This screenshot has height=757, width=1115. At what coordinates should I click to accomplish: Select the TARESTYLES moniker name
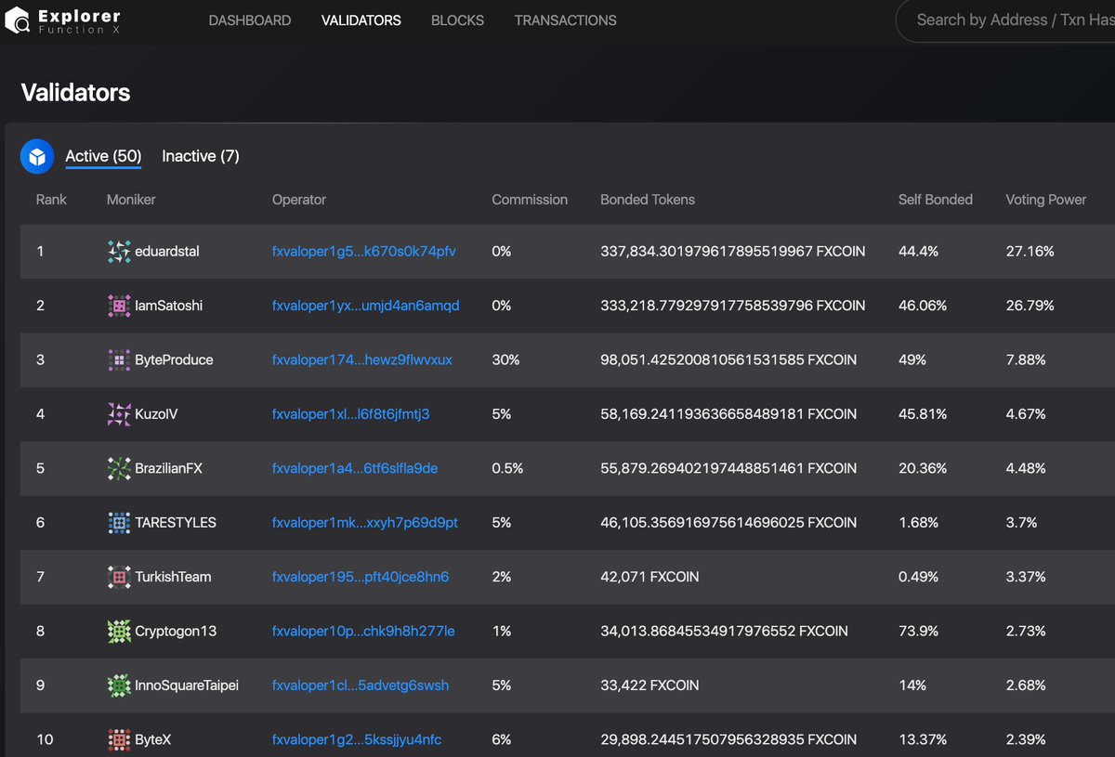[x=176, y=523]
